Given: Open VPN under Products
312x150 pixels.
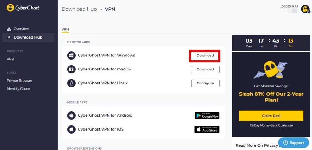Looking at the screenshot, I should point(10,59).
